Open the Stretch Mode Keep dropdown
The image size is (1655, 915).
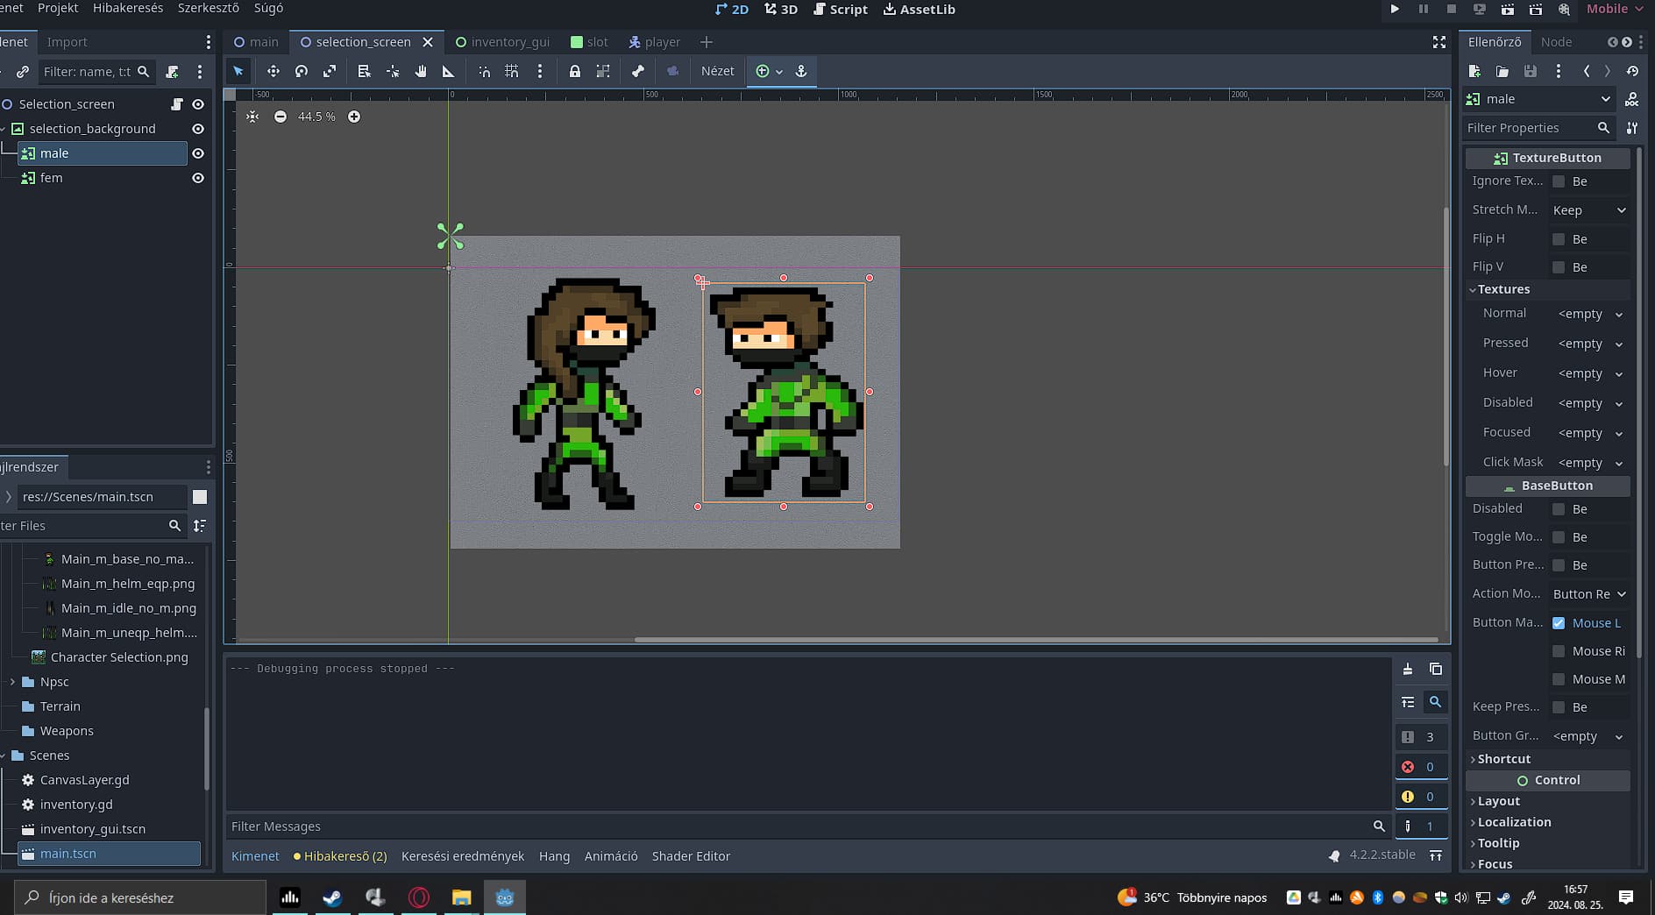pyautogui.click(x=1588, y=210)
